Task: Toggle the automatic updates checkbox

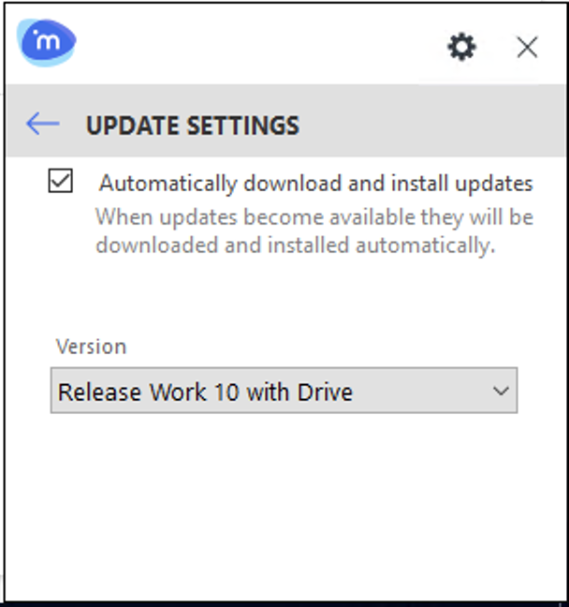Action: tap(61, 182)
